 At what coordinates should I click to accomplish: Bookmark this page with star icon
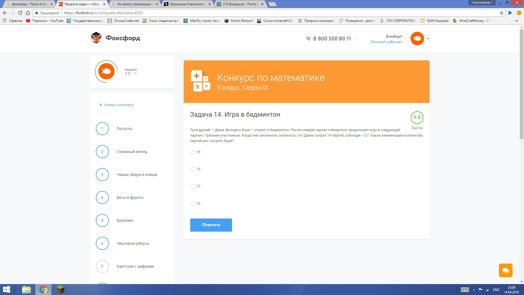click(x=501, y=13)
